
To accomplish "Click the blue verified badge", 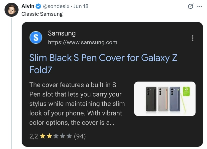I will click(x=38, y=6).
